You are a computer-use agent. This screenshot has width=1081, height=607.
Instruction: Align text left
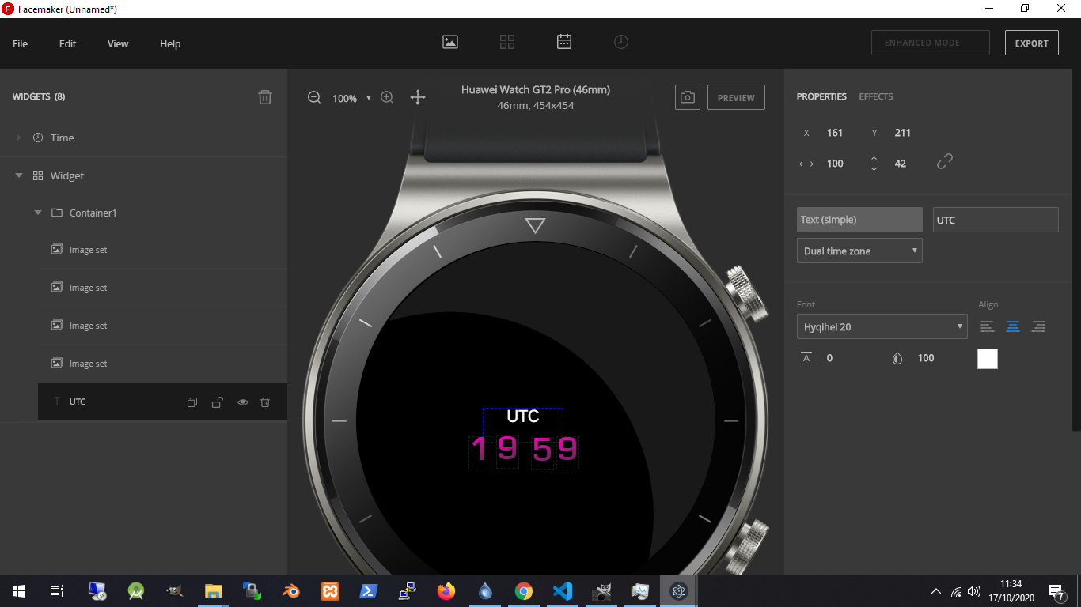[x=988, y=326]
